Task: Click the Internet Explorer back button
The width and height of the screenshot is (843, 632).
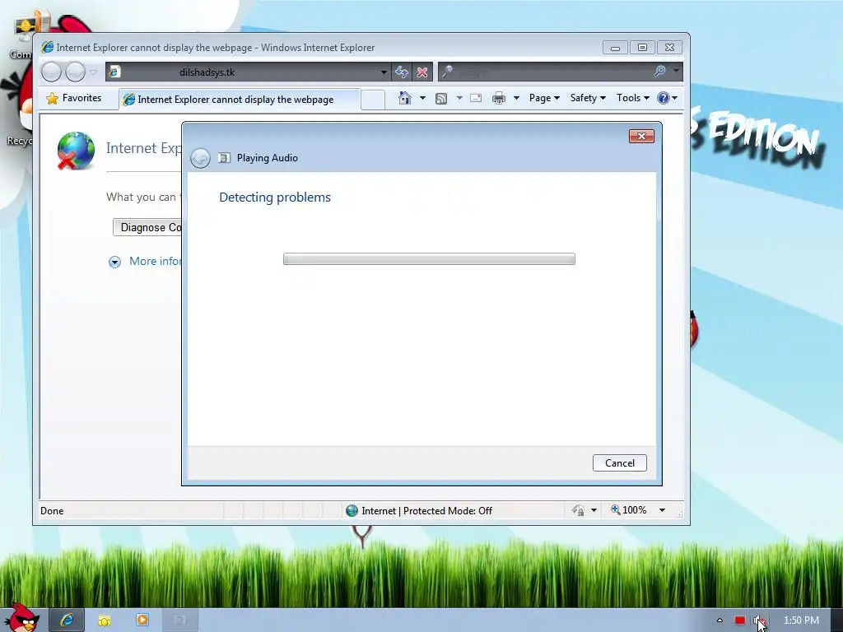Action: pos(52,72)
